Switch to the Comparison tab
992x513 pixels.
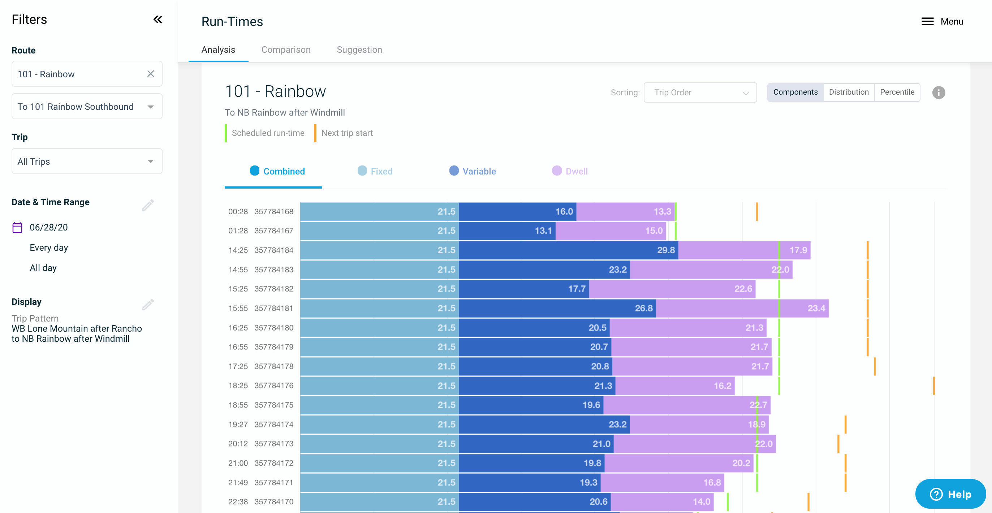pyautogui.click(x=286, y=49)
